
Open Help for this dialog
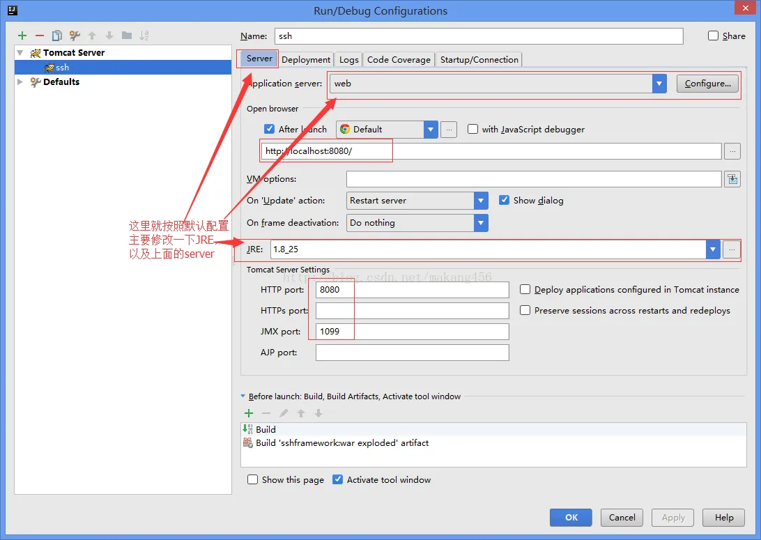pyautogui.click(x=723, y=517)
